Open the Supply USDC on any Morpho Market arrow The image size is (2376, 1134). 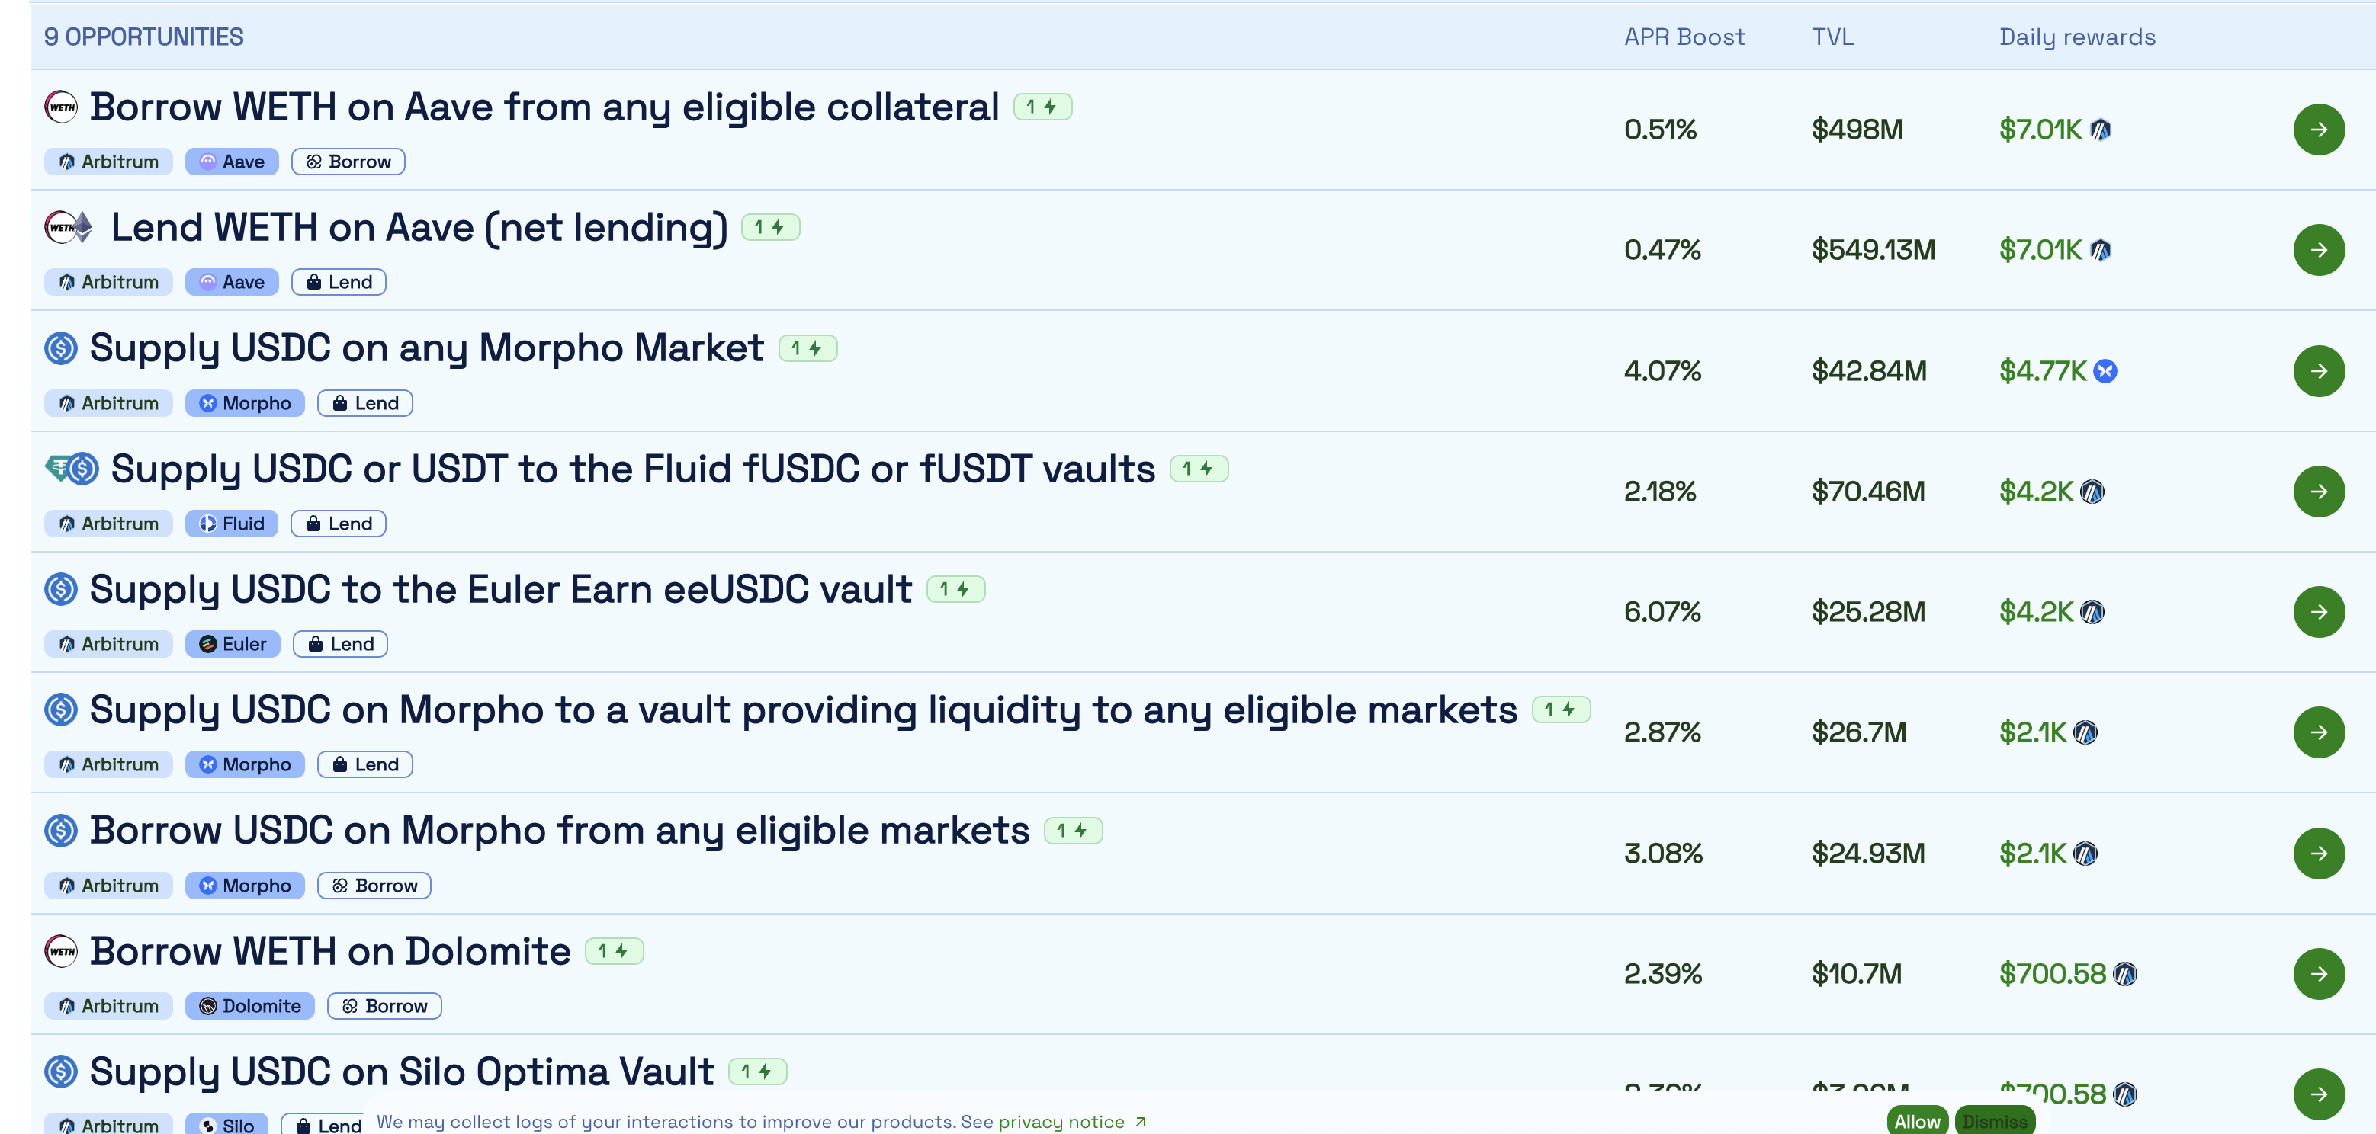[x=2318, y=370]
